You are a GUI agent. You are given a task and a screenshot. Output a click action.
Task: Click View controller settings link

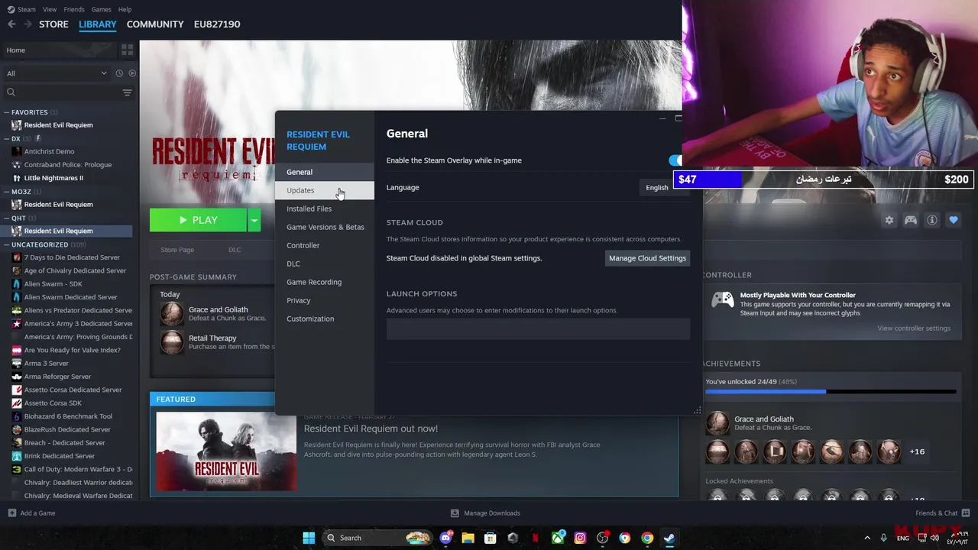(914, 328)
